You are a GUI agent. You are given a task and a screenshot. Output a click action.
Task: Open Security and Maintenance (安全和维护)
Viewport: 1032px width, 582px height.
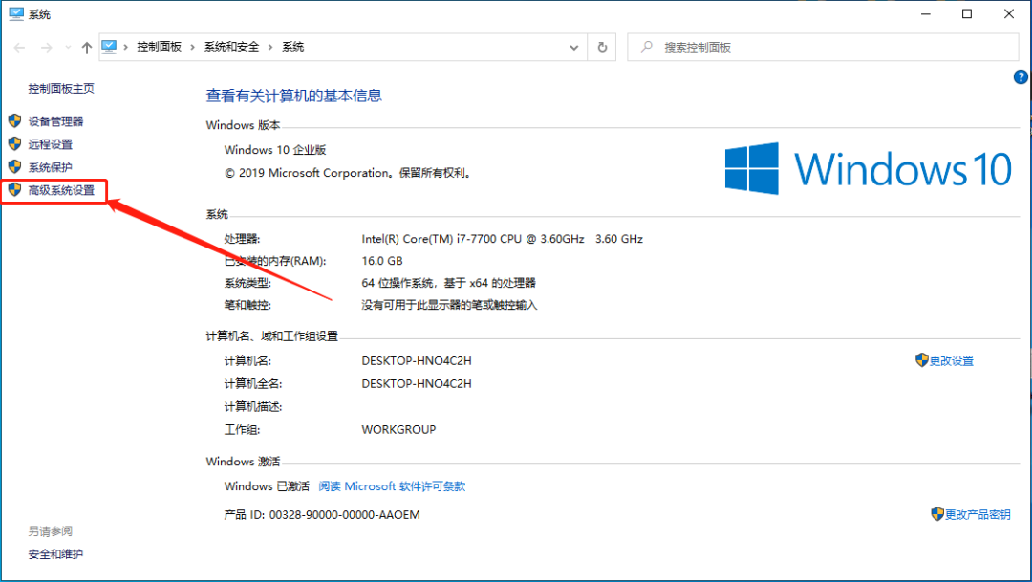[x=55, y=553]
